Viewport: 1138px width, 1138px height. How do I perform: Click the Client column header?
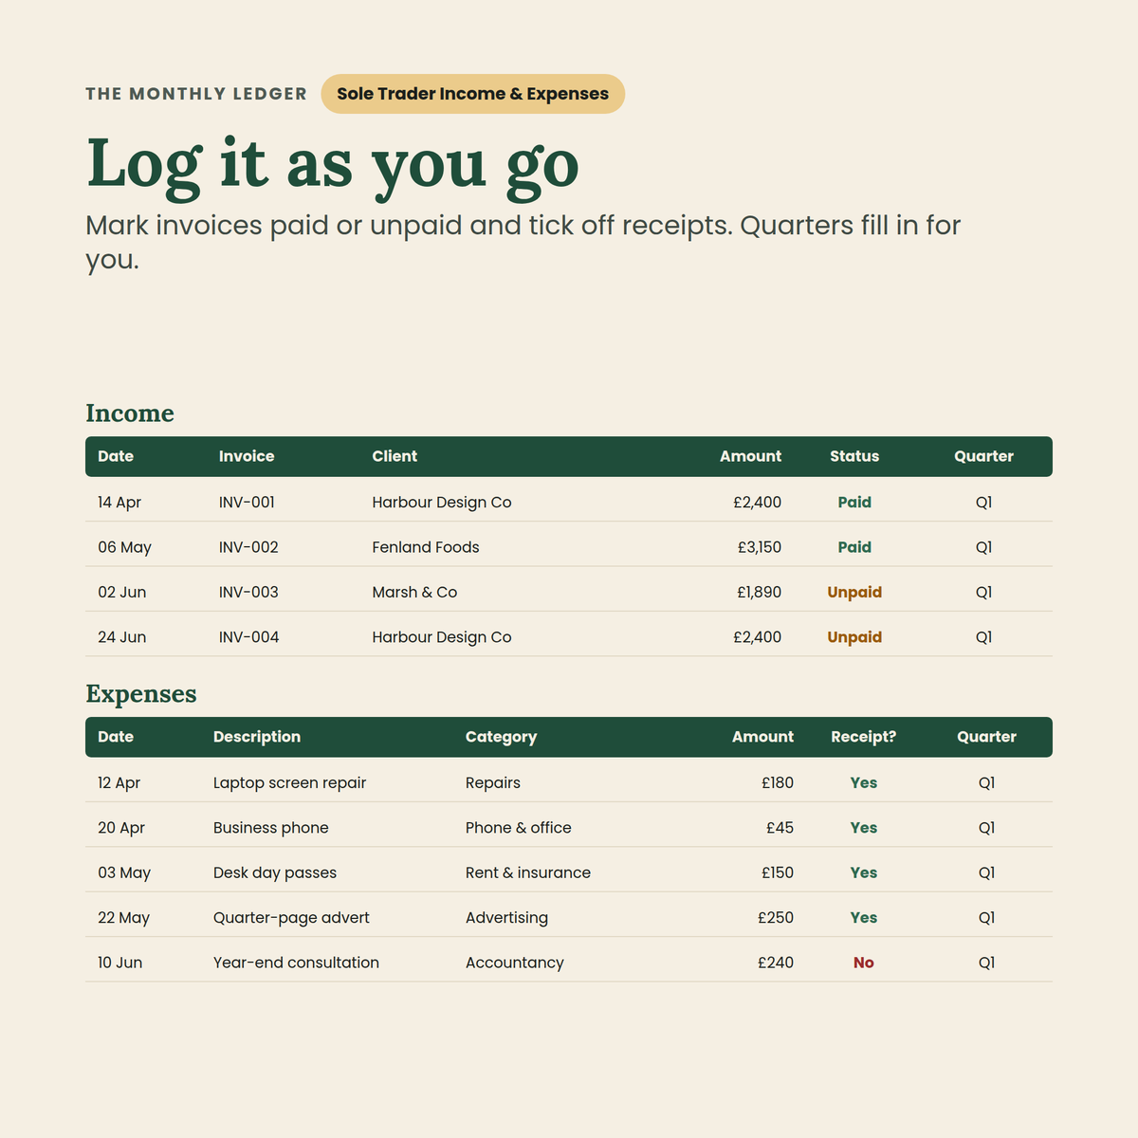pyautogui.click(x=395, y=456)
